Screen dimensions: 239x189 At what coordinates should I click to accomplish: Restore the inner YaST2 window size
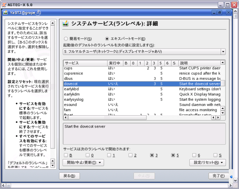[220, 12]
